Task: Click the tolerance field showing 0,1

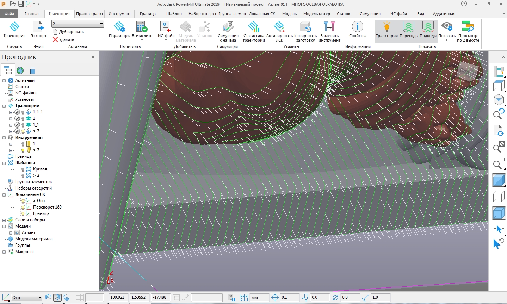Action: pos(290,297)
